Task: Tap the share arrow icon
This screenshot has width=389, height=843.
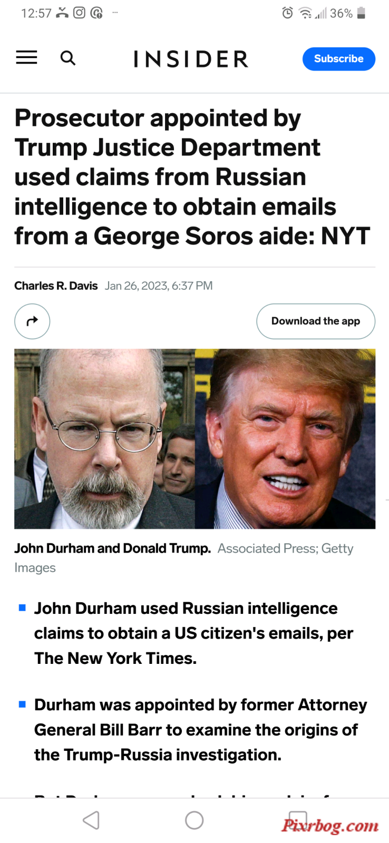Action: [x=32, y=321]
